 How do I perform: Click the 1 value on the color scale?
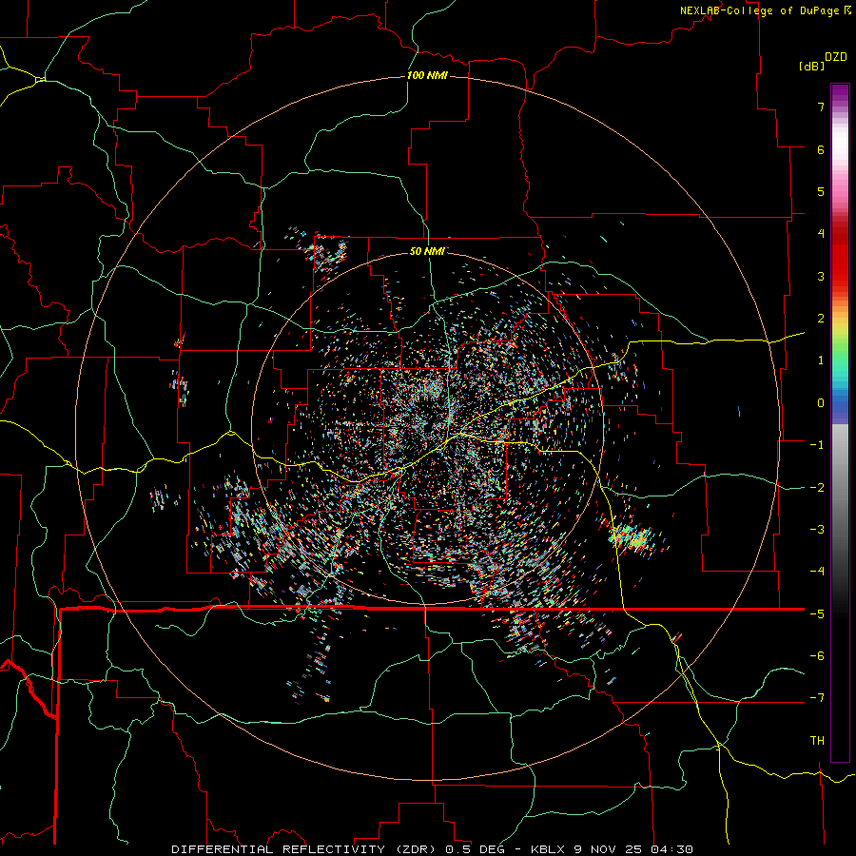click(821, 360)
